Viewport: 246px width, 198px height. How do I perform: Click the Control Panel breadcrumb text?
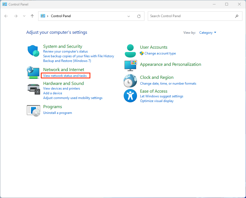click(61, 16)
